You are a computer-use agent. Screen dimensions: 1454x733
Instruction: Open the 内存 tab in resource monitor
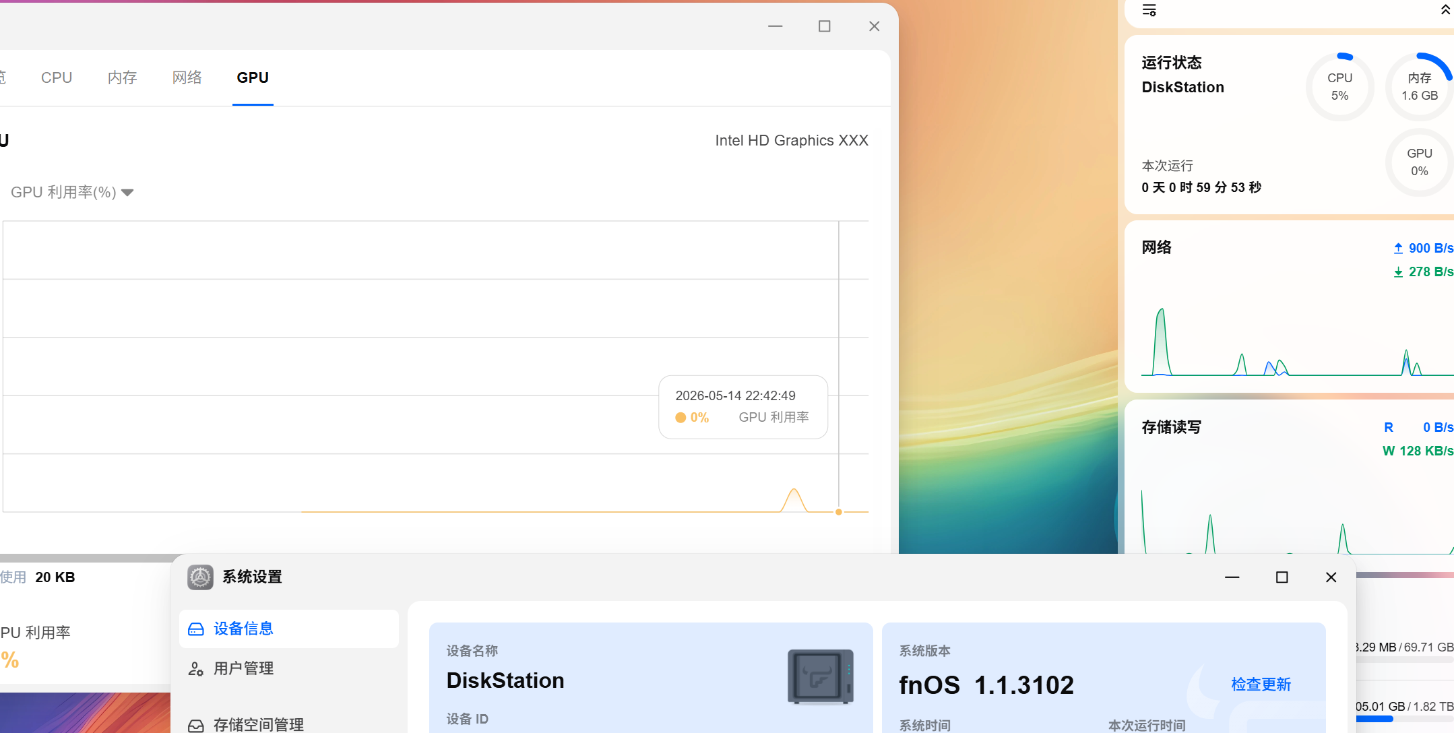tap(122, 77)
